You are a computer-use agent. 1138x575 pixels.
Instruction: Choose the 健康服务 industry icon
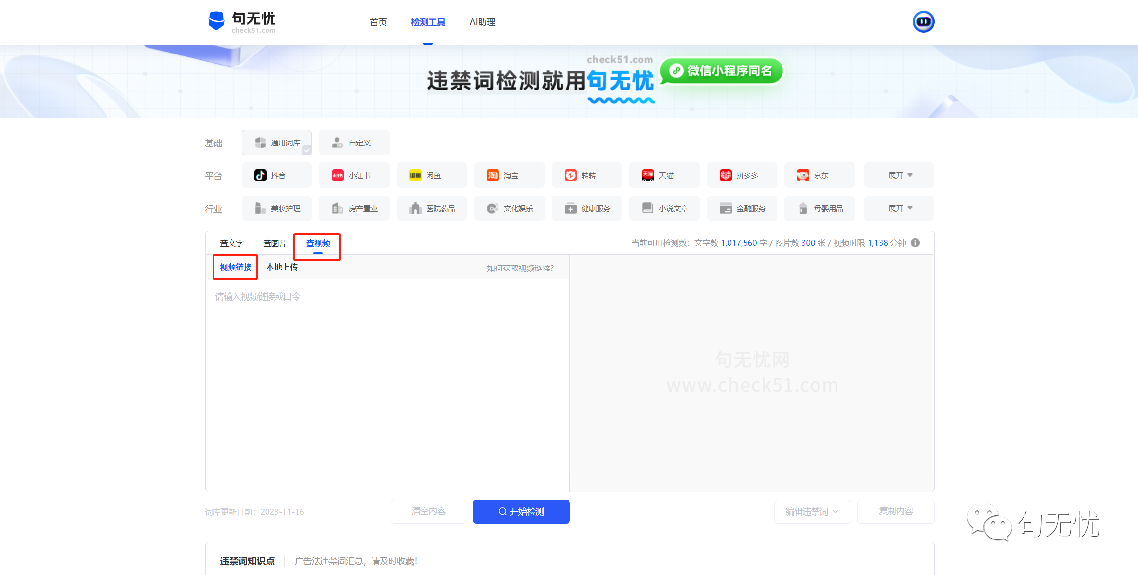point(570,208)
